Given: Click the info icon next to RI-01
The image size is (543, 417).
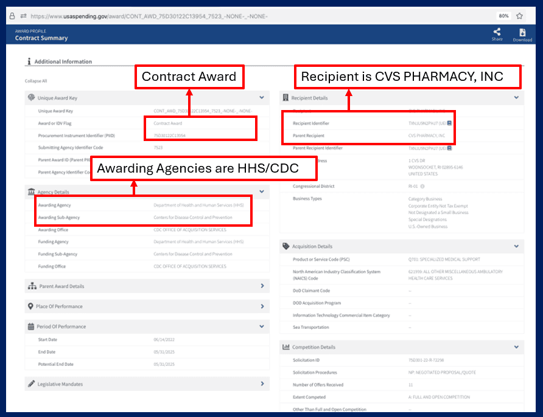Looking at the screenshot, I should [x=422, y=186].
